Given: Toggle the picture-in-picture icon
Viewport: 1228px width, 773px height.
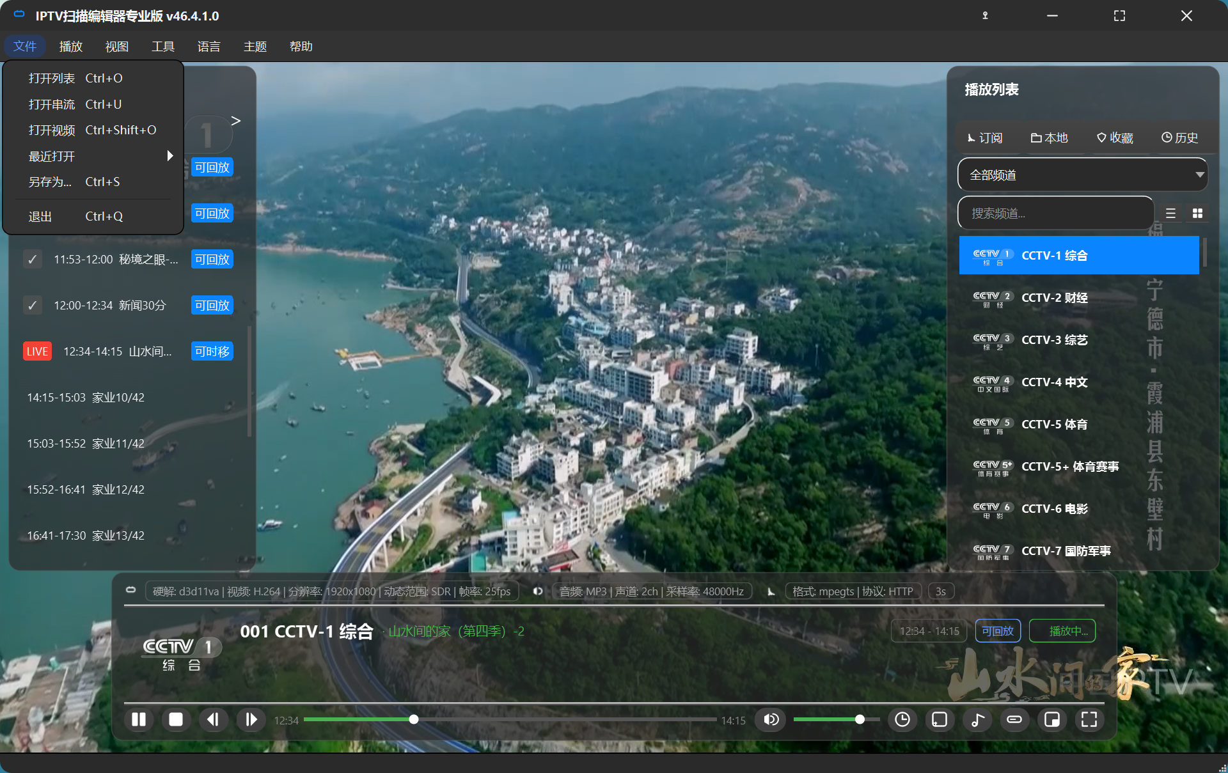Looking at the screenshot, I should [x=1052, y=720].
